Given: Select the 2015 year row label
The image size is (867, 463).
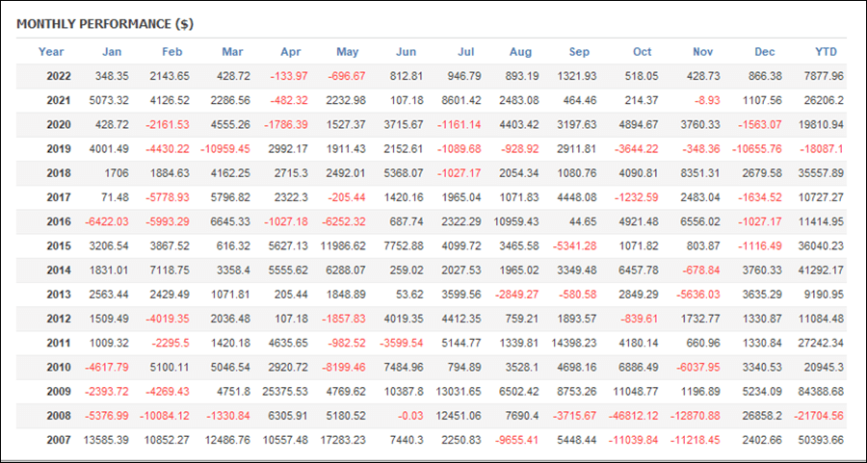Looking at the screenshot, I should click(x=59, y=245).
